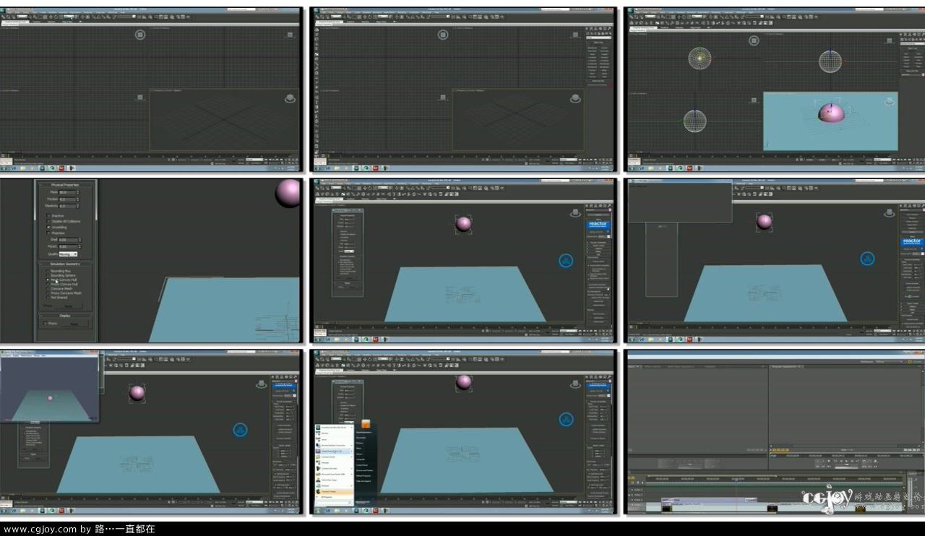Click the Mass value field in close-up frame
The width and height of the screenshot is (925, 536).
tap(67, 192)
